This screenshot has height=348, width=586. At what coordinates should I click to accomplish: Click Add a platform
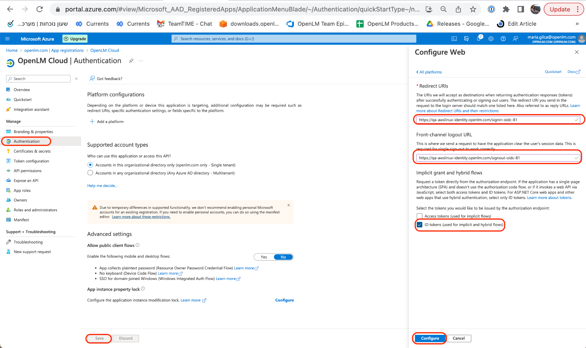point(107,122)
